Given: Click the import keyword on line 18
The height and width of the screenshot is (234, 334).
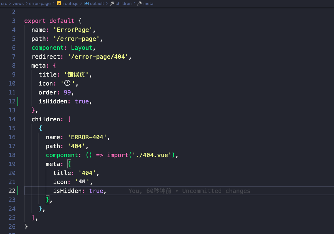Looking at the screenshot, I should click(118, 155).
